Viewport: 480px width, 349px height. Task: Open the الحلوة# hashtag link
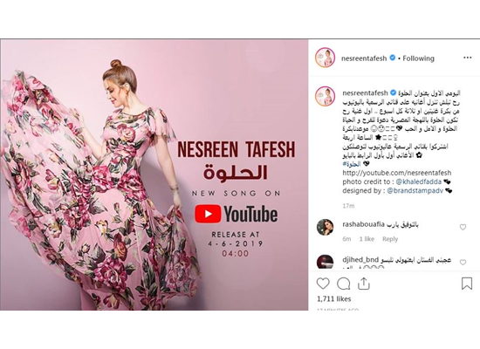[352, 164]
